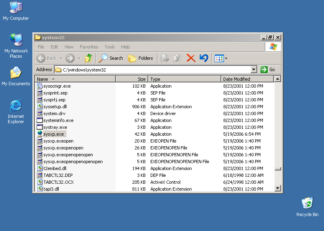Open the Help menu
Viewport: 324px width, 231px height.
pos(126,47)
